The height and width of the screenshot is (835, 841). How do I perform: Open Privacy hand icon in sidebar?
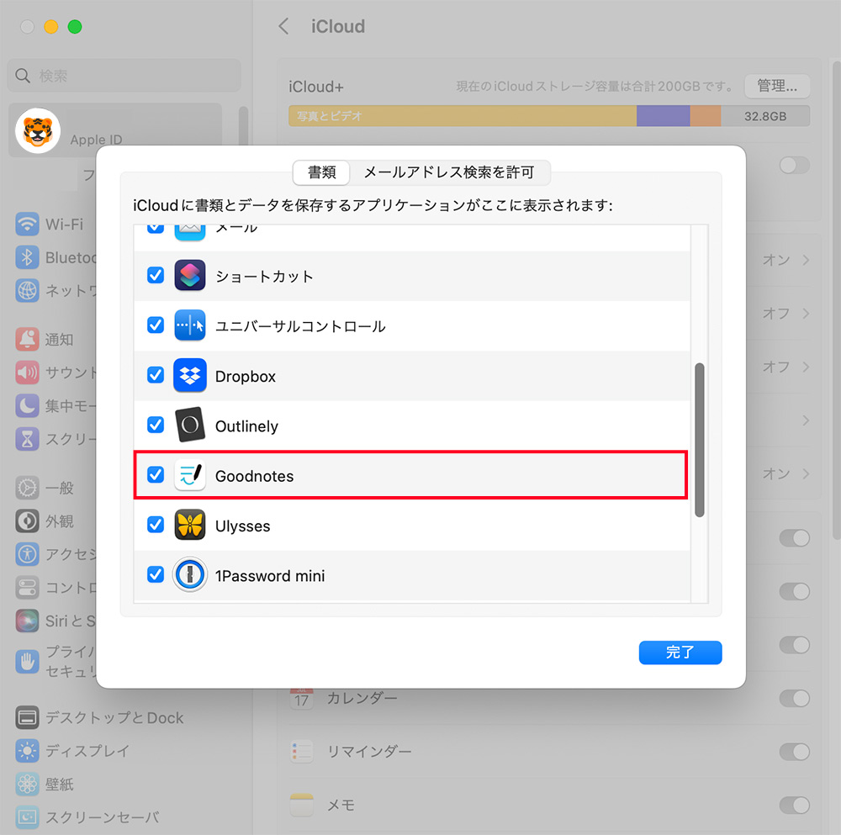click(x=28, y=662)
